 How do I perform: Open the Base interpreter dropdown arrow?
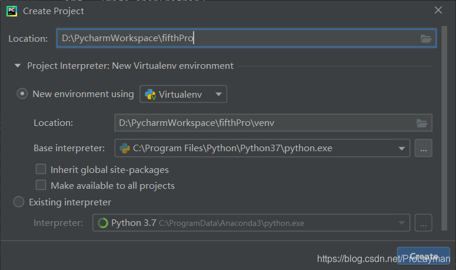402,148
